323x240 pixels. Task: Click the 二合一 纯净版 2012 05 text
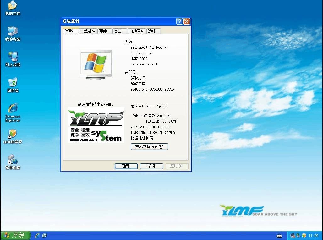tap(151, 116)
